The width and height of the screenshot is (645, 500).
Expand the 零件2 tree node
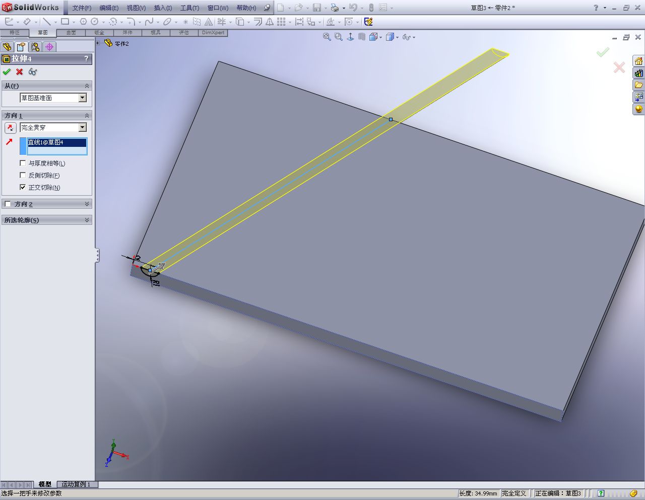click(98, 43)
